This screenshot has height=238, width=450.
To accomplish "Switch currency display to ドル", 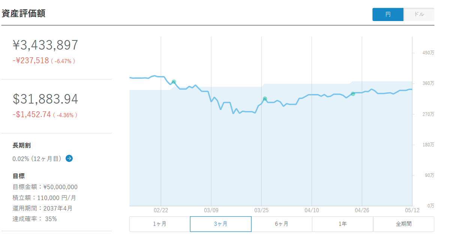I will [x=419, y=15].
